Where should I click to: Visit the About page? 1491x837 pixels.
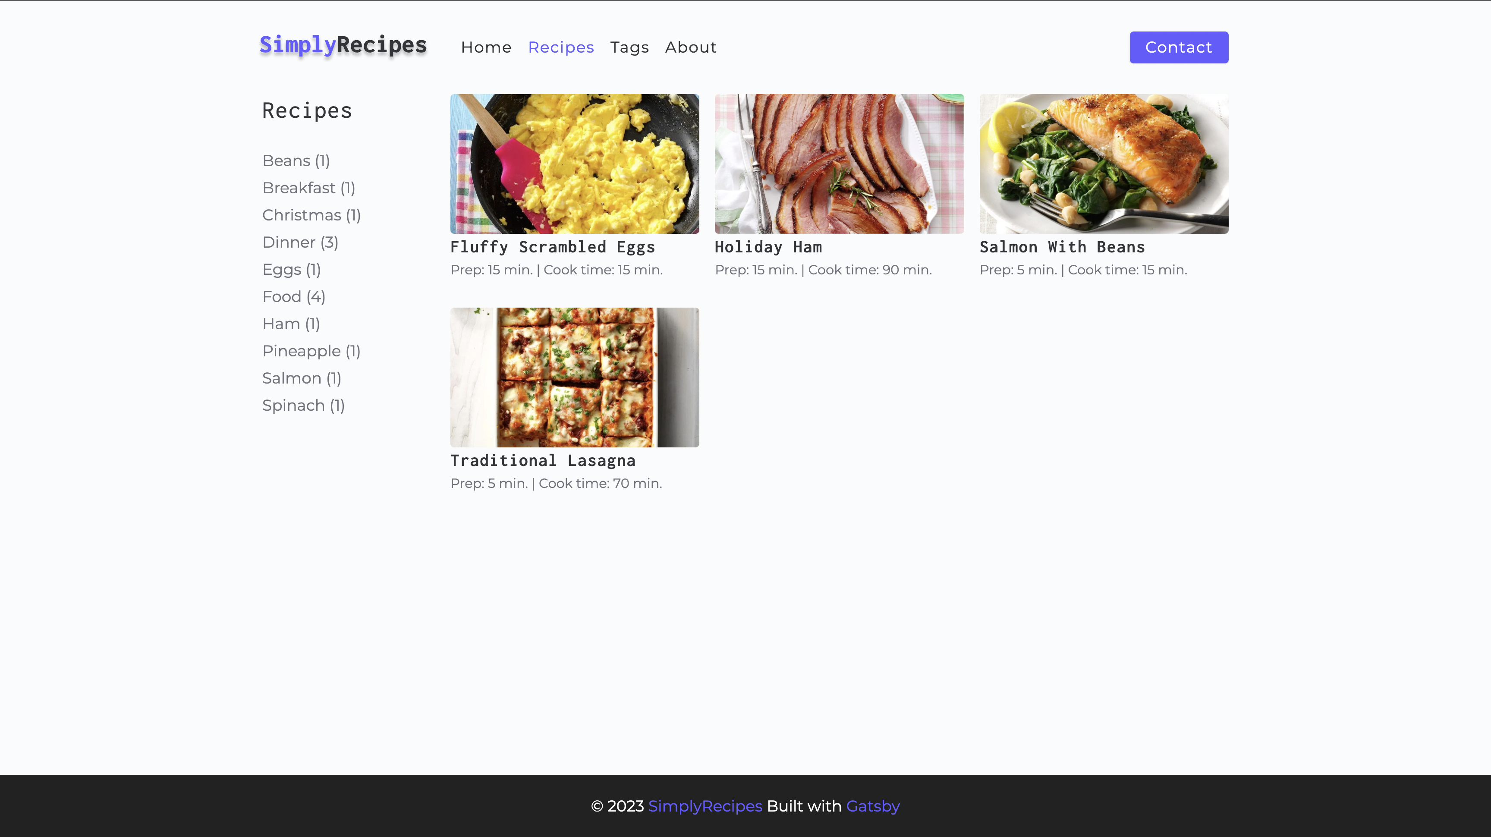click(x=691, y=47)
